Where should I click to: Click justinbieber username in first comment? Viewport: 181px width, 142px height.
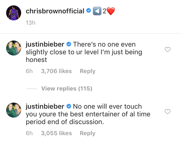point(45,45)
